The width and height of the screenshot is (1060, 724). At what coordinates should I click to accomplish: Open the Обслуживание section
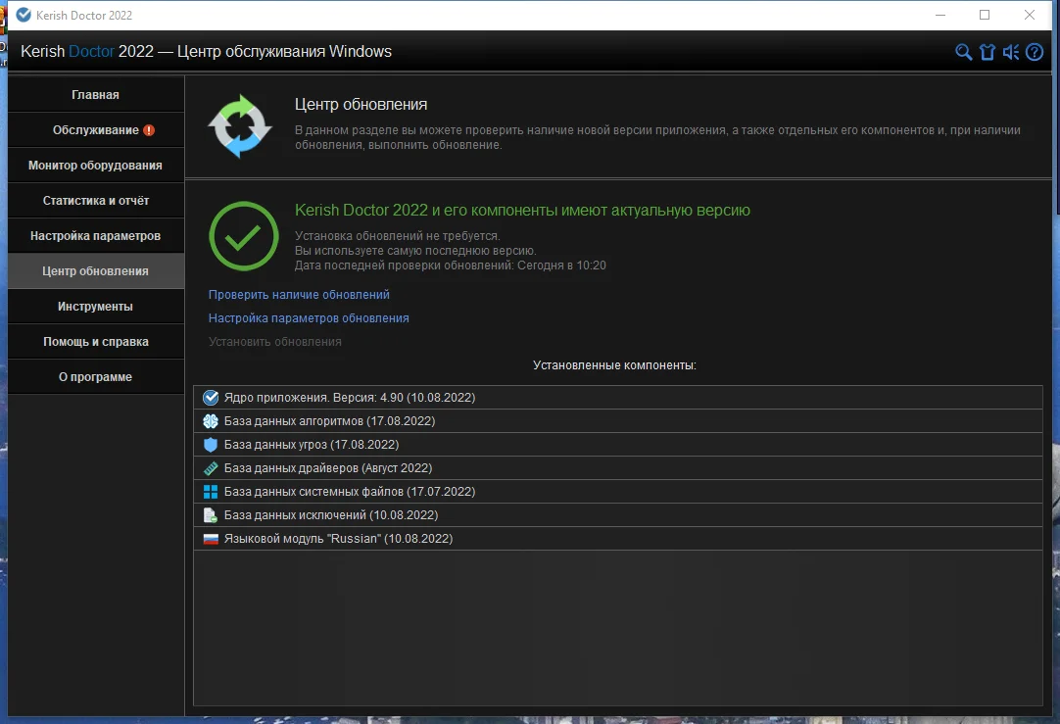click(x=95, y=129)
